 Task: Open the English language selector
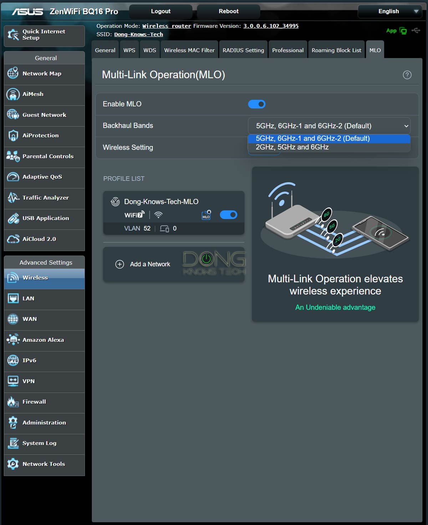(389, 11)
